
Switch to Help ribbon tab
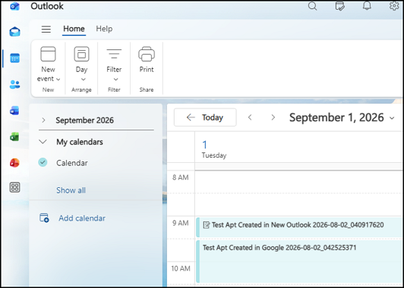click(x=104, y=29)
